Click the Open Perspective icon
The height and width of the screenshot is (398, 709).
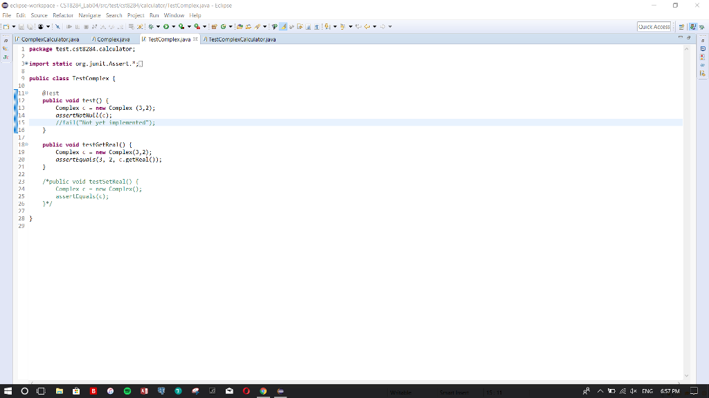(x=681, y=27)
